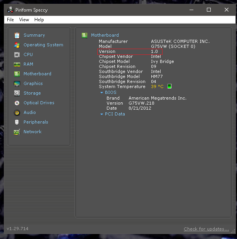Screen dimensions: 237x239
Task: Show the RAM section
Action: pyautogui.click(x=28, y=64)
